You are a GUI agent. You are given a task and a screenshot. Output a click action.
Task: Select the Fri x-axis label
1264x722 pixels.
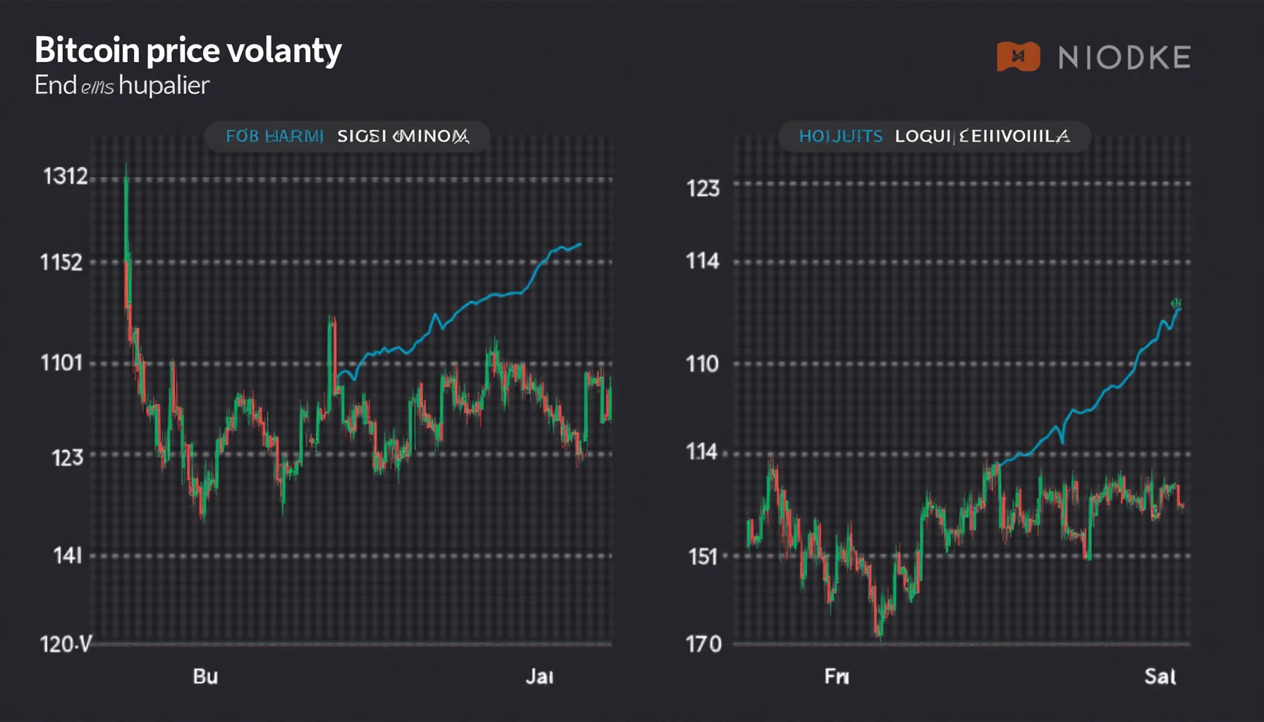click(x=837, y=677)
